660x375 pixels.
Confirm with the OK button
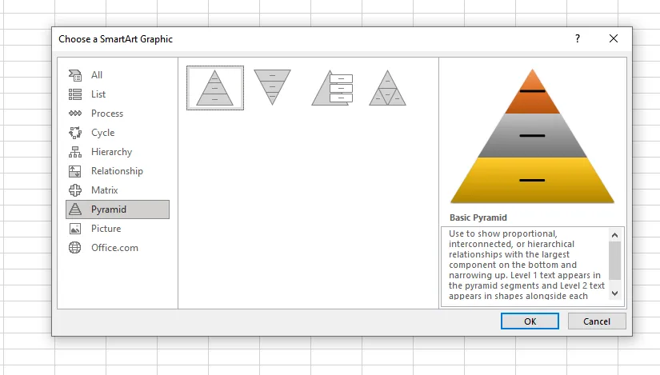pyautogui.click(x=530, y=321)
